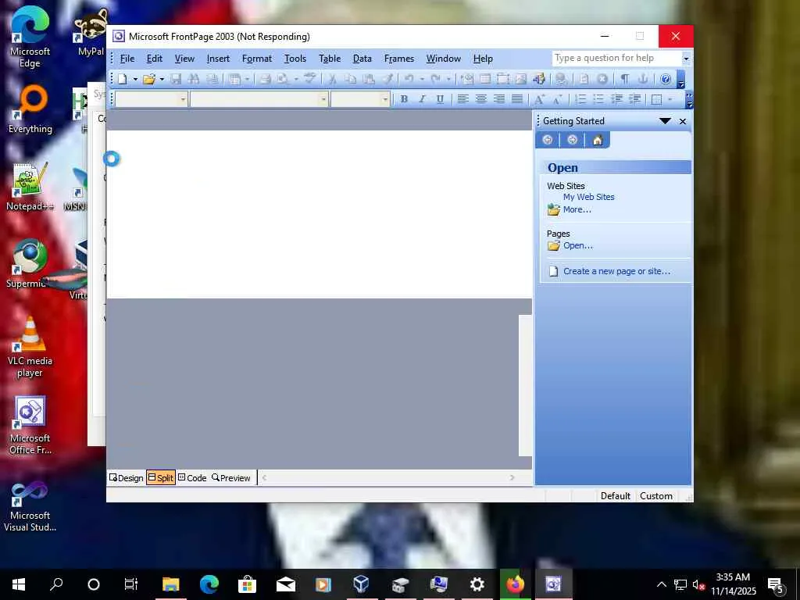Click the Decrease Indent icon
The height and width of the screenshot is (600, 800).
[616, 99]
